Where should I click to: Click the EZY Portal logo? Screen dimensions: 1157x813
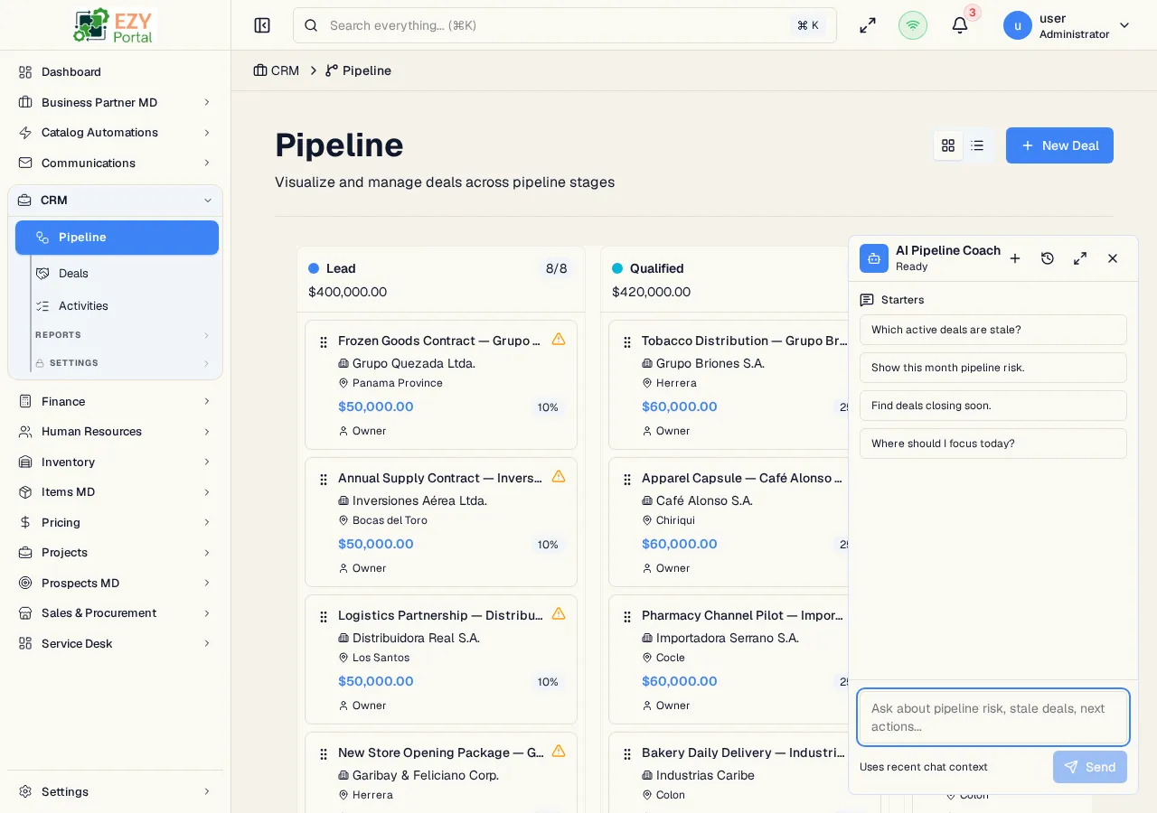[x=115, y=25]
